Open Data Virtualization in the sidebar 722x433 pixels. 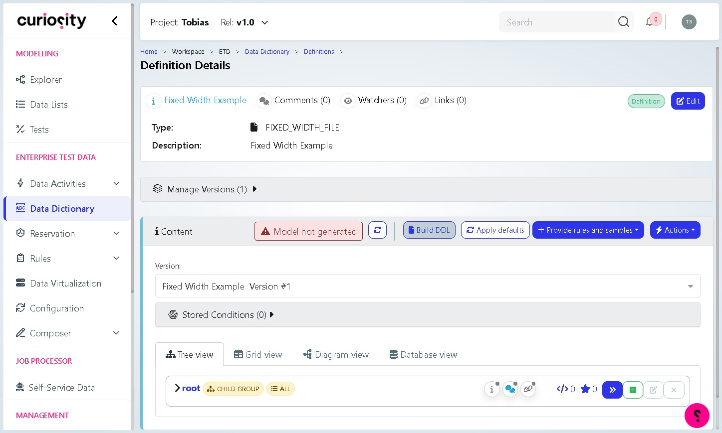[67, 283]
